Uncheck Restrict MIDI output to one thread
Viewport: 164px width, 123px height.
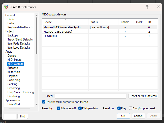pyautogui.click(x=44, y=102)
